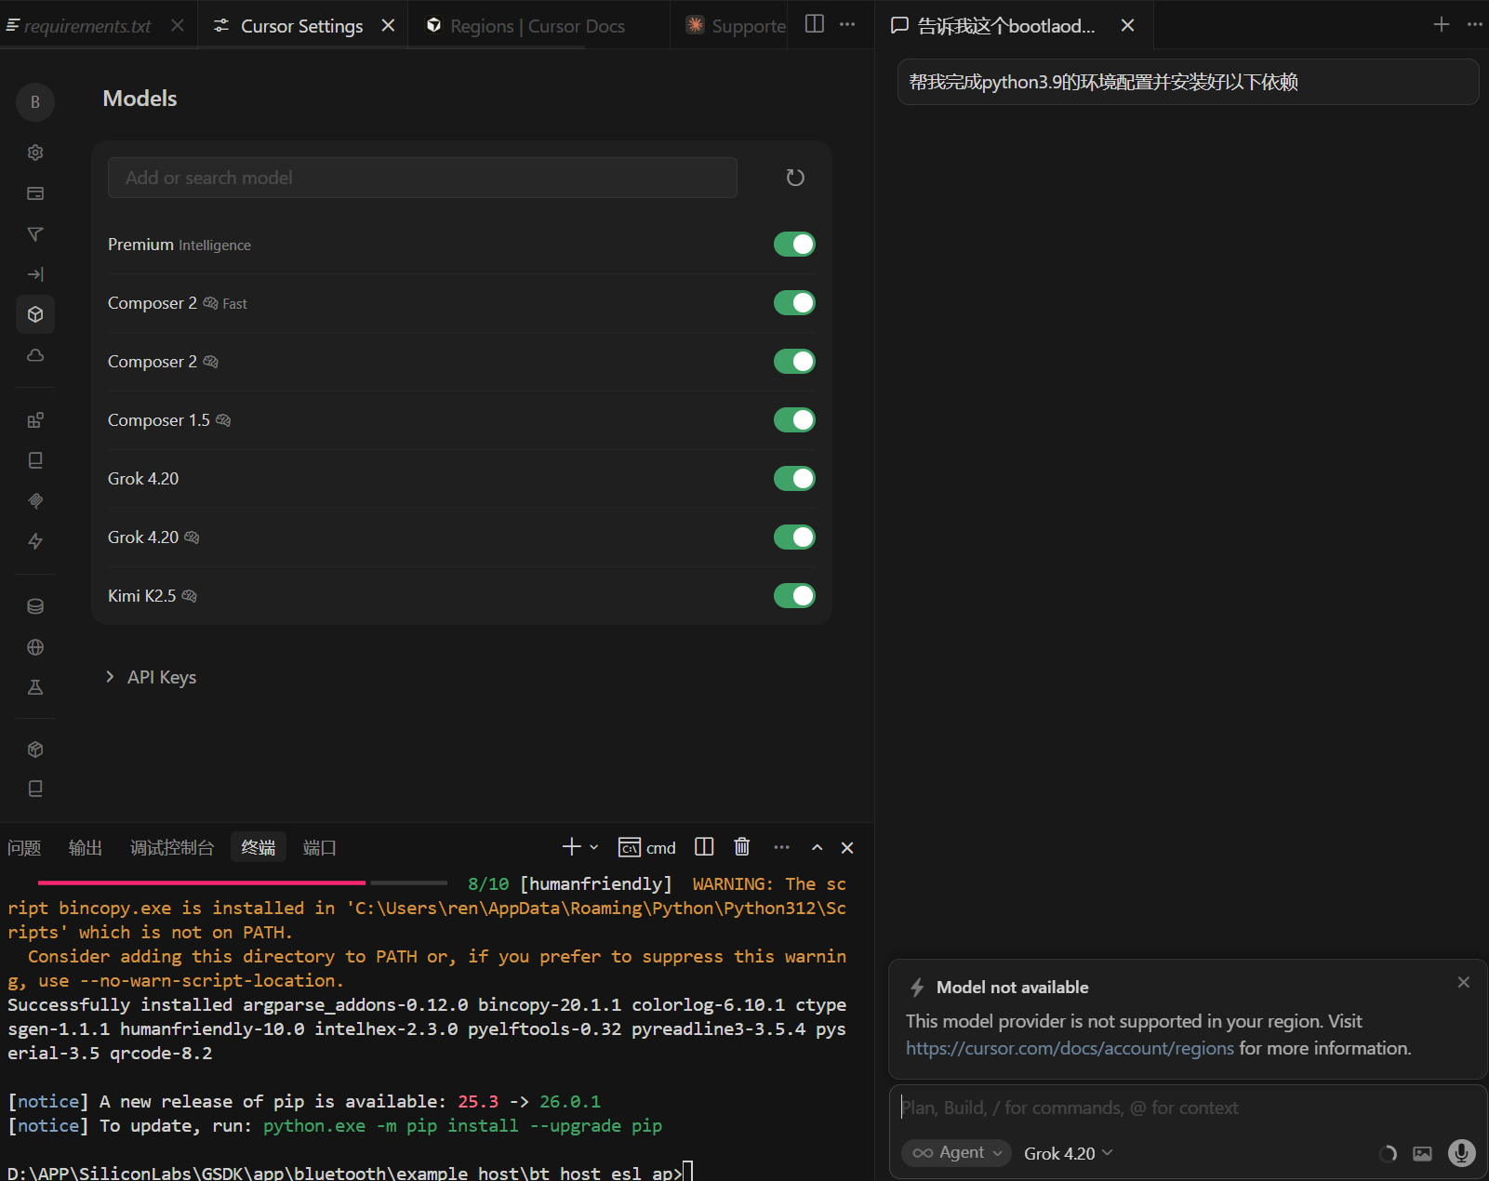This screenshot has width=1489, height=1181.
Task: Disable the Composer 1.5 model
Action: 794,420
